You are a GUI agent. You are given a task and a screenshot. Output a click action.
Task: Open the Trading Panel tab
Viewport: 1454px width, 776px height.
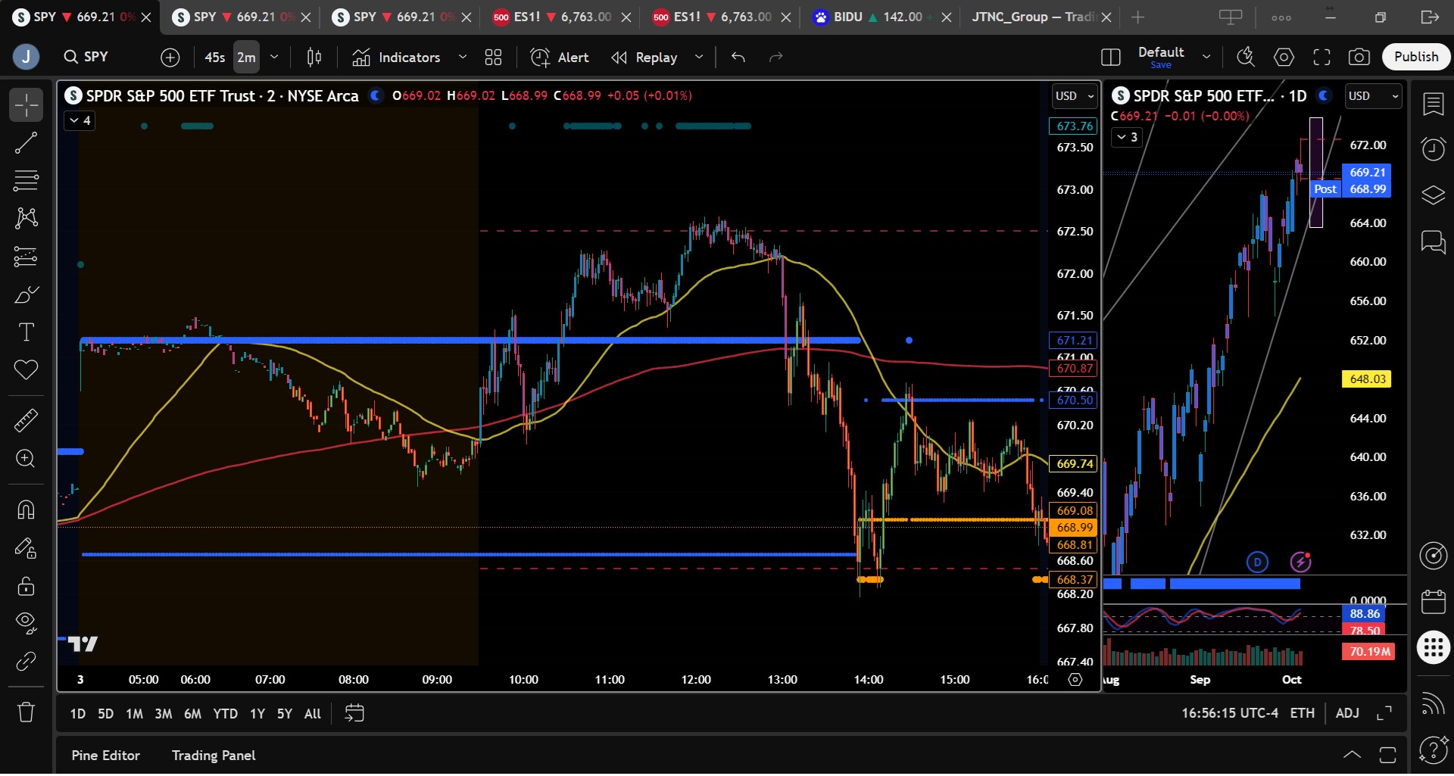(214, 756)
